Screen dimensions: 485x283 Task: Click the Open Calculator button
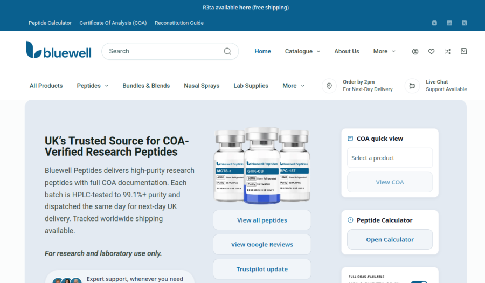[x=390, y=239]
